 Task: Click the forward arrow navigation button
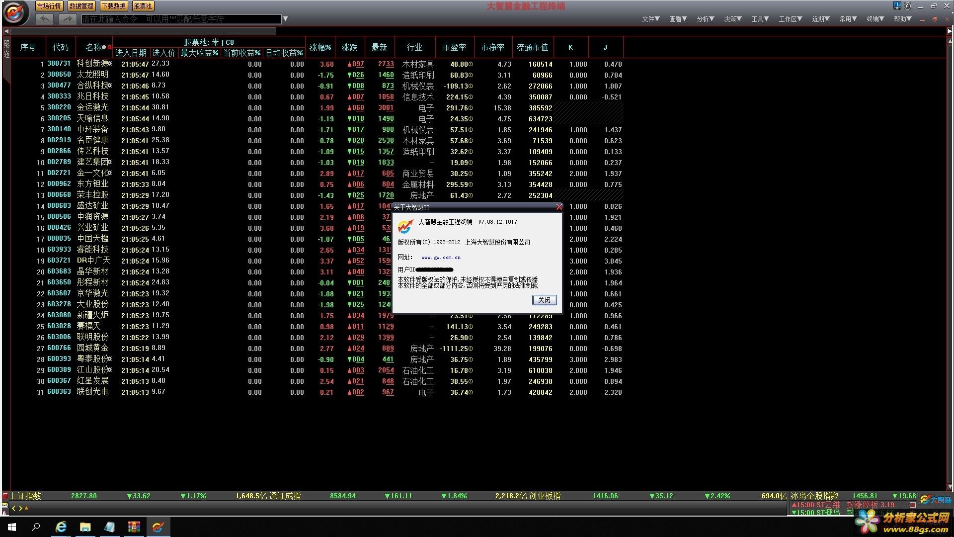pyautogui.click(x=67, y=19)
